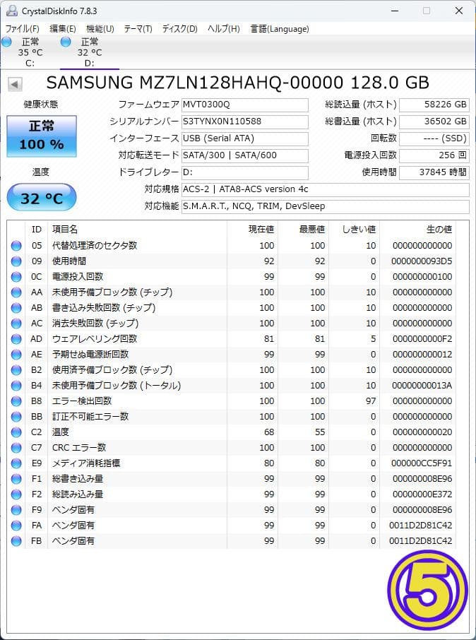The image size is (476, 640).
Task: Click status orb for AA row
Action: point(16,292)
